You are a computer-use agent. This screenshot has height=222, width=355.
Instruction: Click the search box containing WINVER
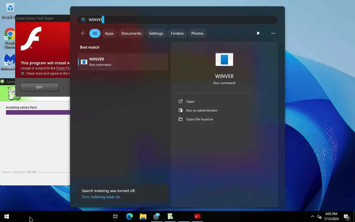coord(177,20)
